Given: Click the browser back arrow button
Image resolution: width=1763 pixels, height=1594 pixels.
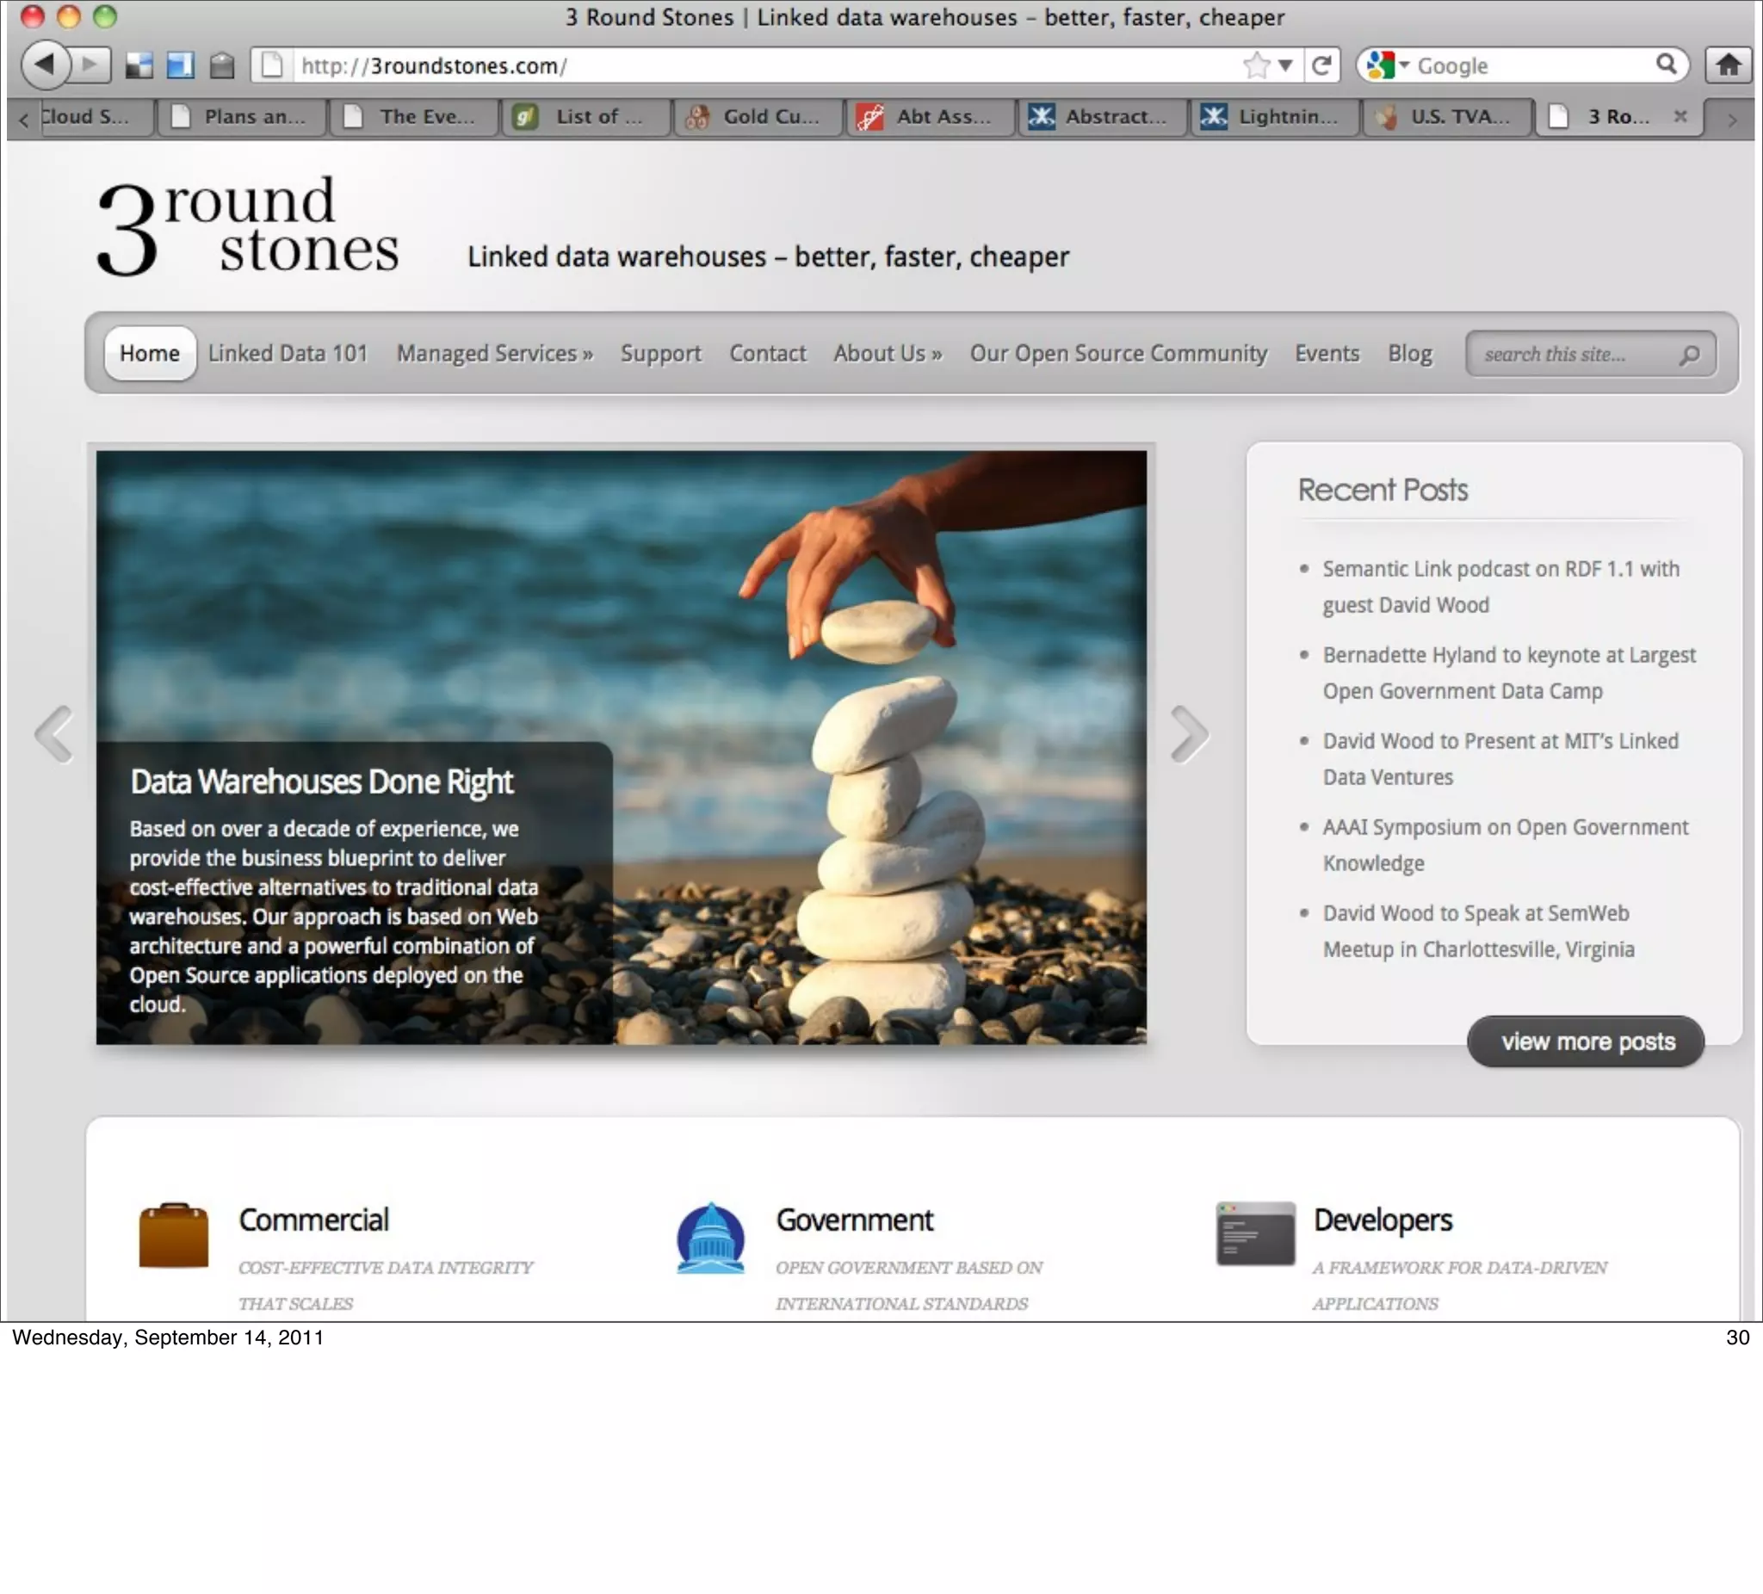Looking at the screenshot, I should pyautogui.click(x=45, y=65).
